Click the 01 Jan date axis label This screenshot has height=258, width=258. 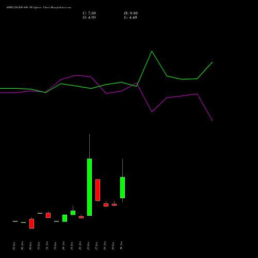(x=14, y=246)
